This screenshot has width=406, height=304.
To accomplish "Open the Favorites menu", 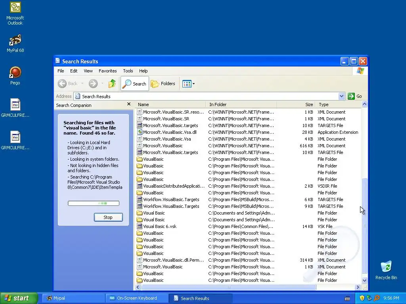I will [x=108, y=71].
